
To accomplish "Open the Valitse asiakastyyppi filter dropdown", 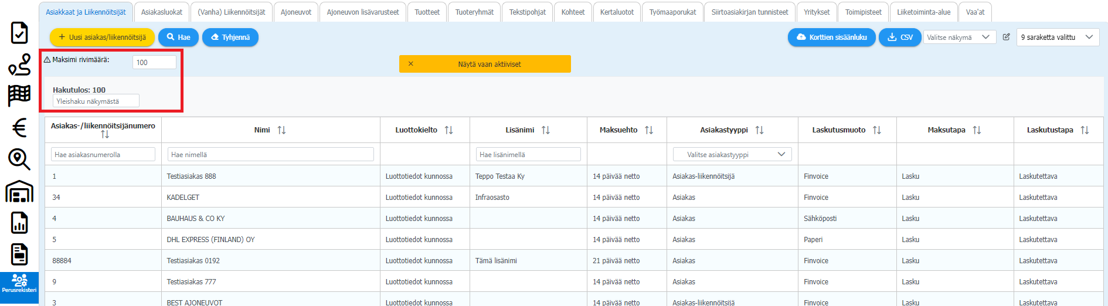I will (732, 155).
